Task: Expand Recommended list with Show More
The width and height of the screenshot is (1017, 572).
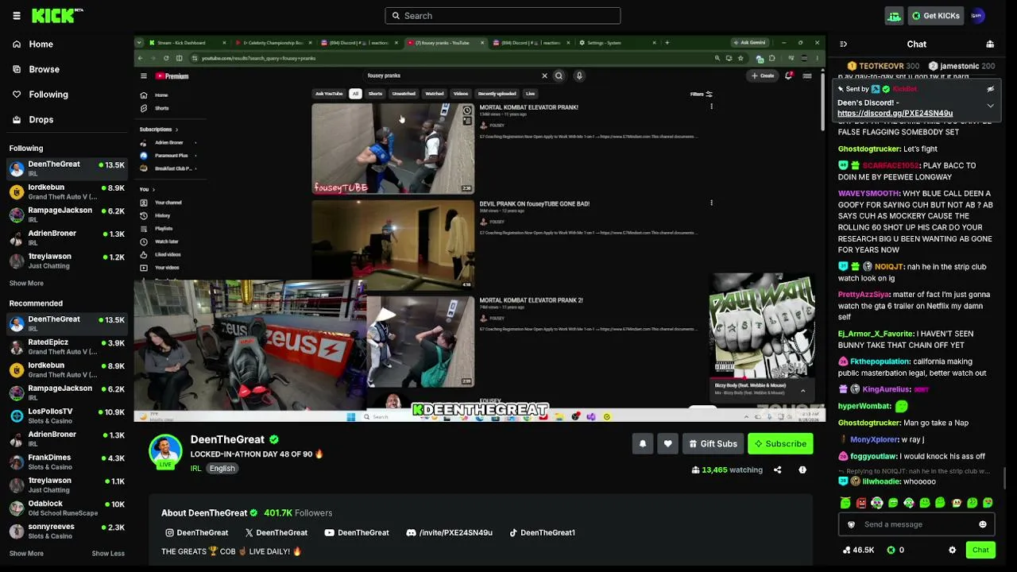Action: pos(26,554)
